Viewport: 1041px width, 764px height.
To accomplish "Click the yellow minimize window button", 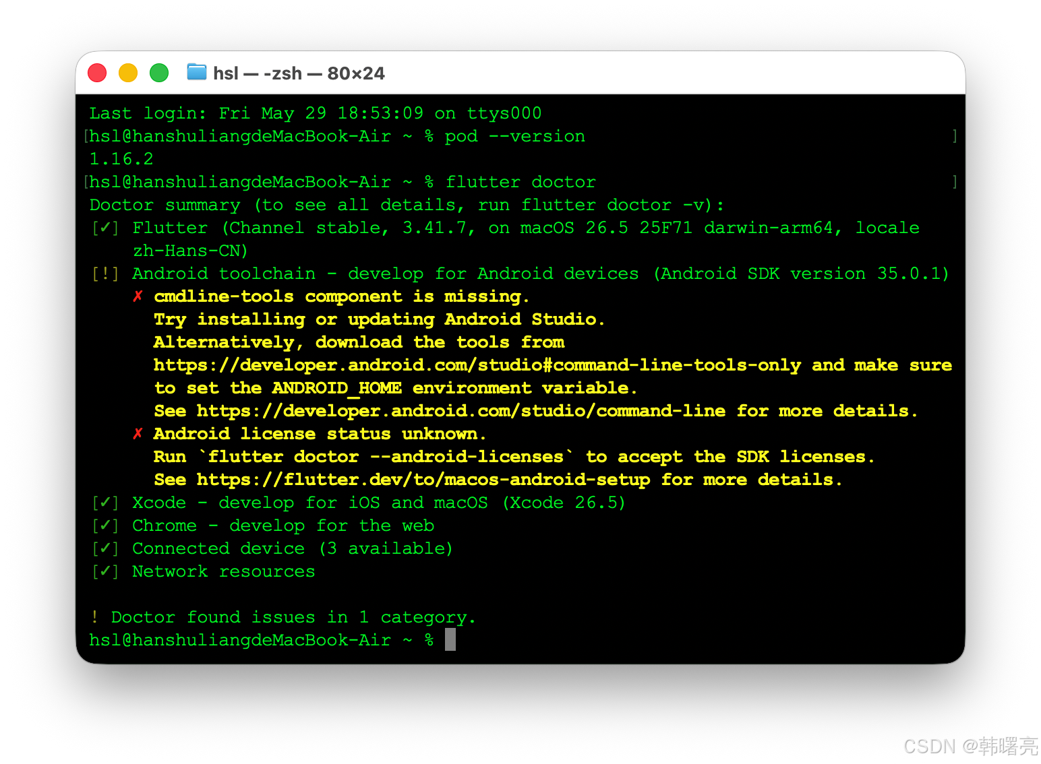I will [x=128, y=73].
